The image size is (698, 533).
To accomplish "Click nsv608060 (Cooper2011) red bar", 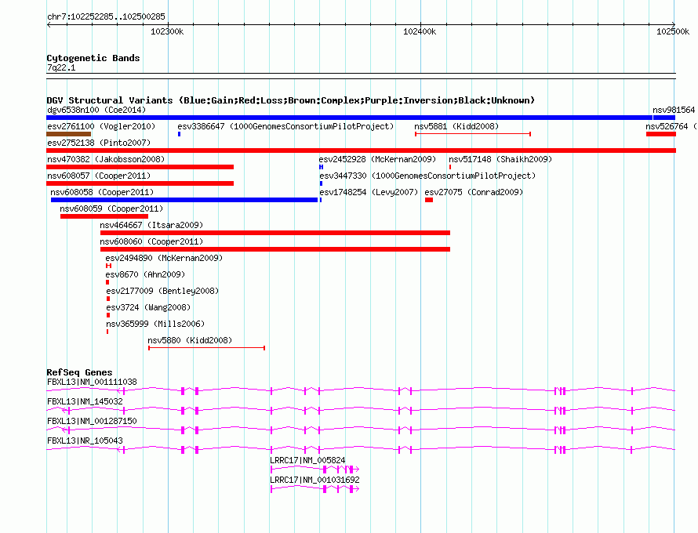I will [275, 249].
